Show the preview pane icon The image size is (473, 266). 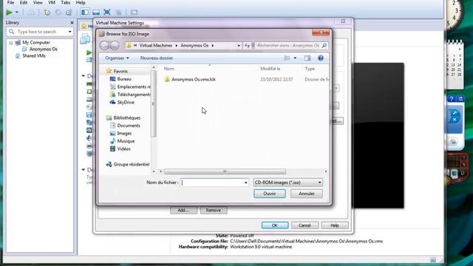click(x=307, y=58)
